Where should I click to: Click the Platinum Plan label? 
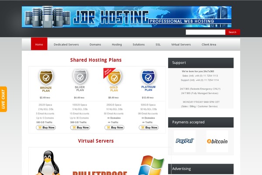tap(148, 88)
